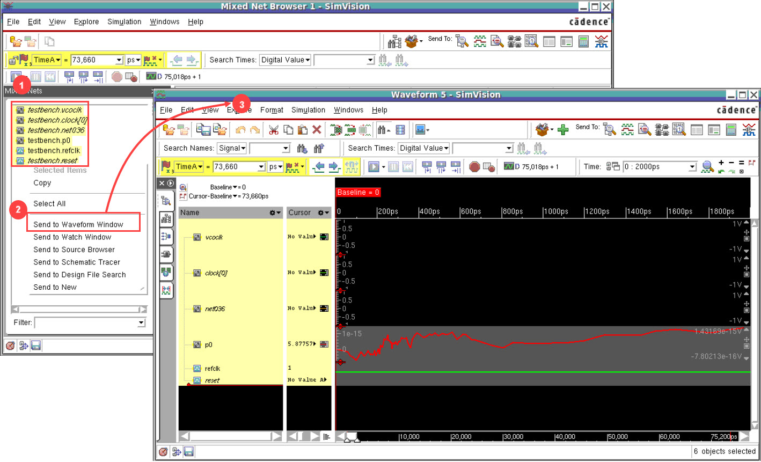Click the red stop simulation icon

[474, 167]
